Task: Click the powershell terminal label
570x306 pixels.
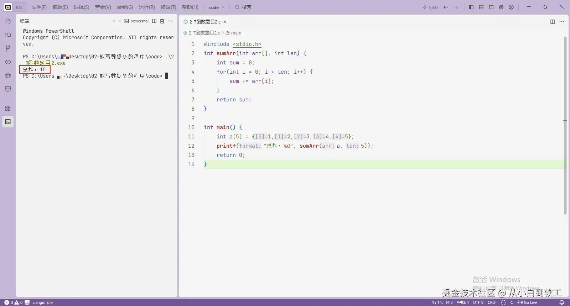Action: (140, 21)
